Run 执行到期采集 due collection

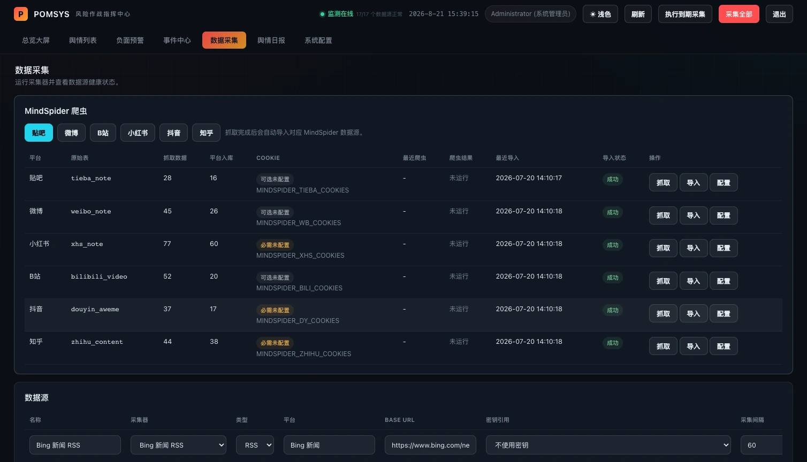point(685,14)
